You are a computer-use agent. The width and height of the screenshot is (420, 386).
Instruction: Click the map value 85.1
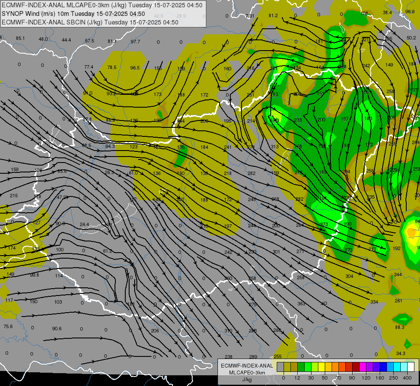coord(20,38)
